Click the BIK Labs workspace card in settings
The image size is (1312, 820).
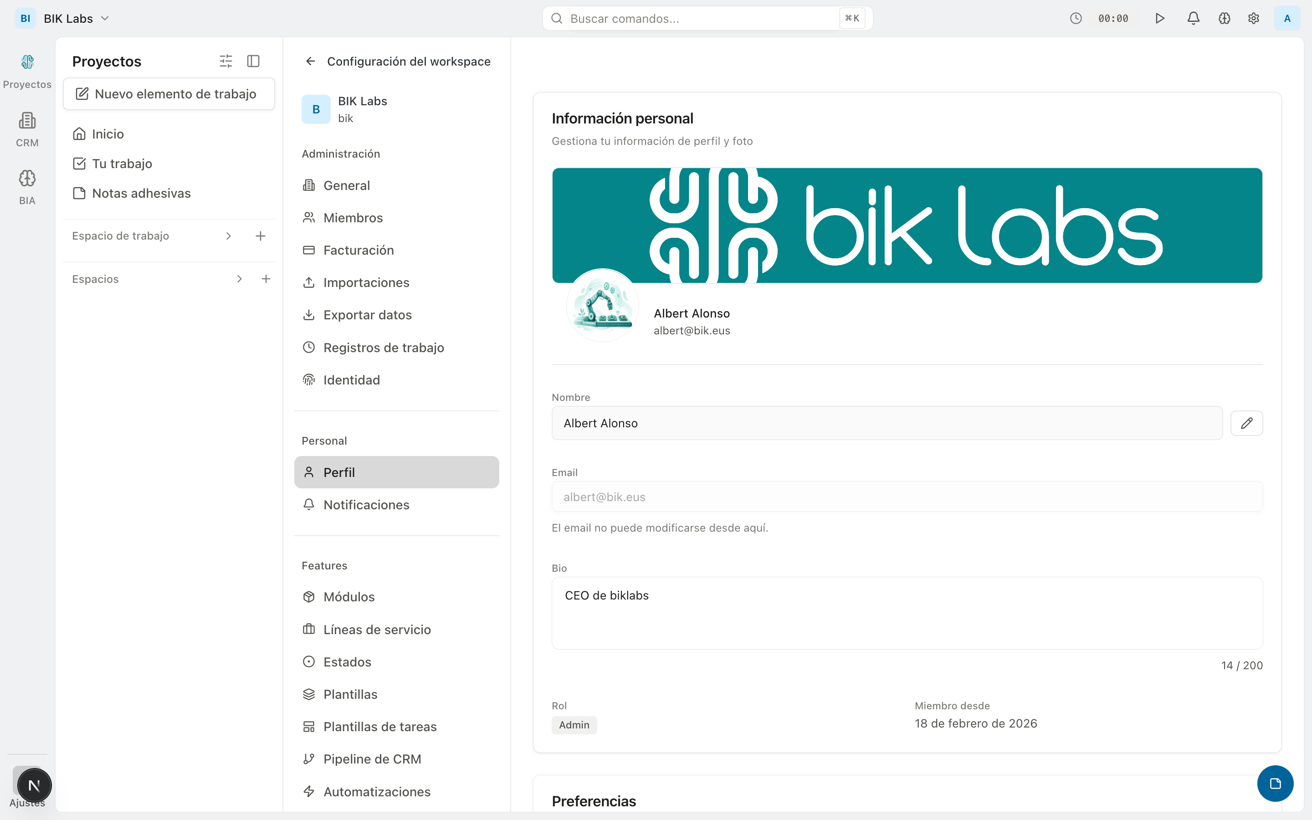point(396,109)
